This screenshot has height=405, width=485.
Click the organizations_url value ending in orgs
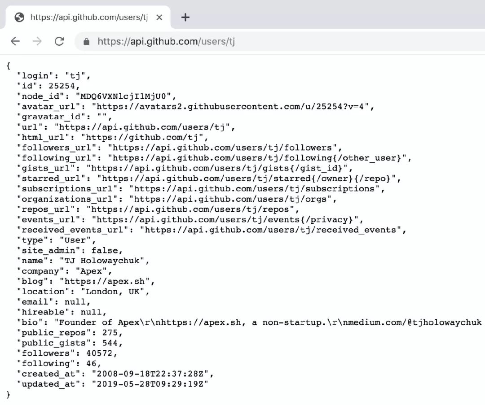230,199
